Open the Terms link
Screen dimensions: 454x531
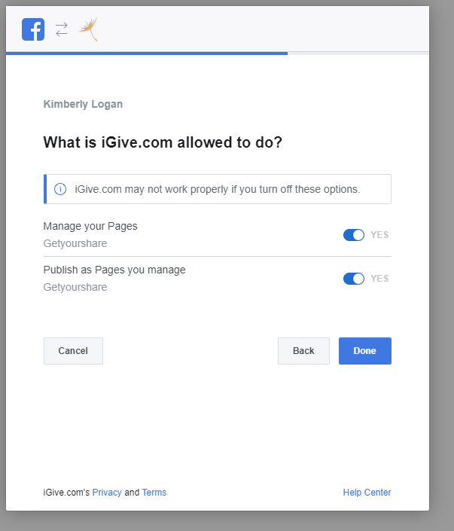click(x=154, y=493)
